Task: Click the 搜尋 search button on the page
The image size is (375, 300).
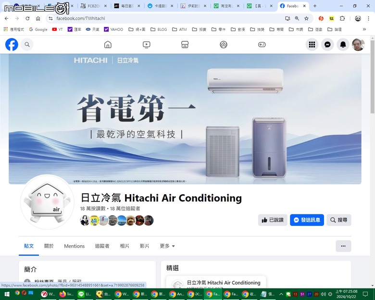Action: pyautogui.click(x=339, y=220)
